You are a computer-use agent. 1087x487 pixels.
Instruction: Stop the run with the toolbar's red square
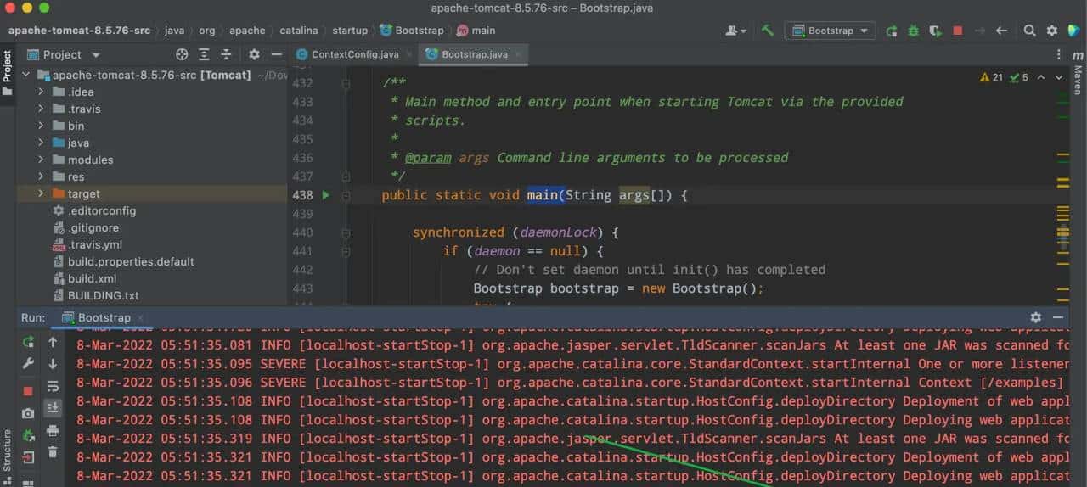coord(957,31)
